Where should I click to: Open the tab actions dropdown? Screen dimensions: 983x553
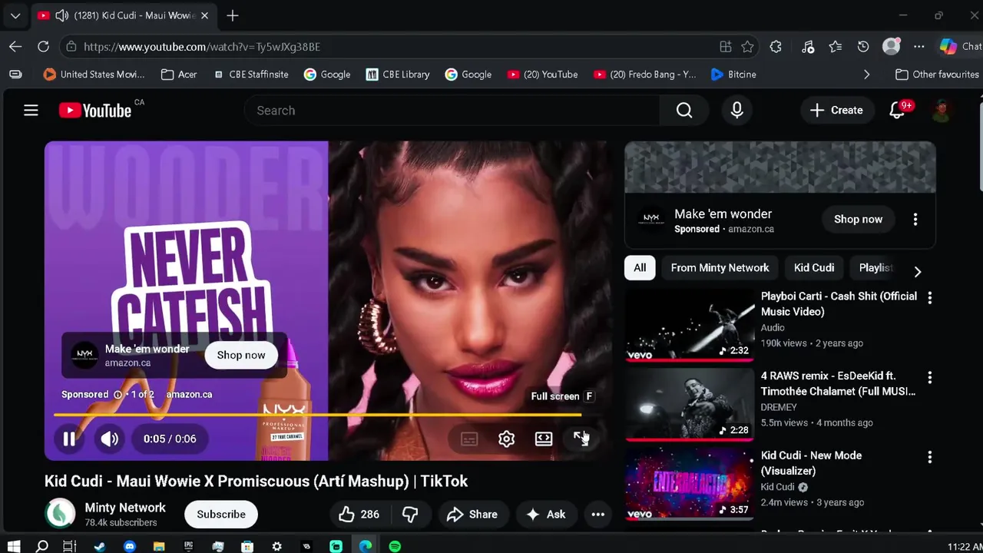point(15,15)
